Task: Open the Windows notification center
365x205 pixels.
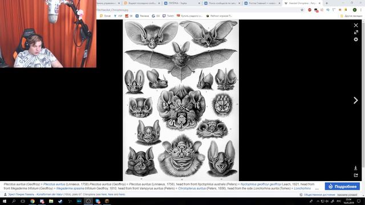Action: pyautogui.click(x=359, y=201)
